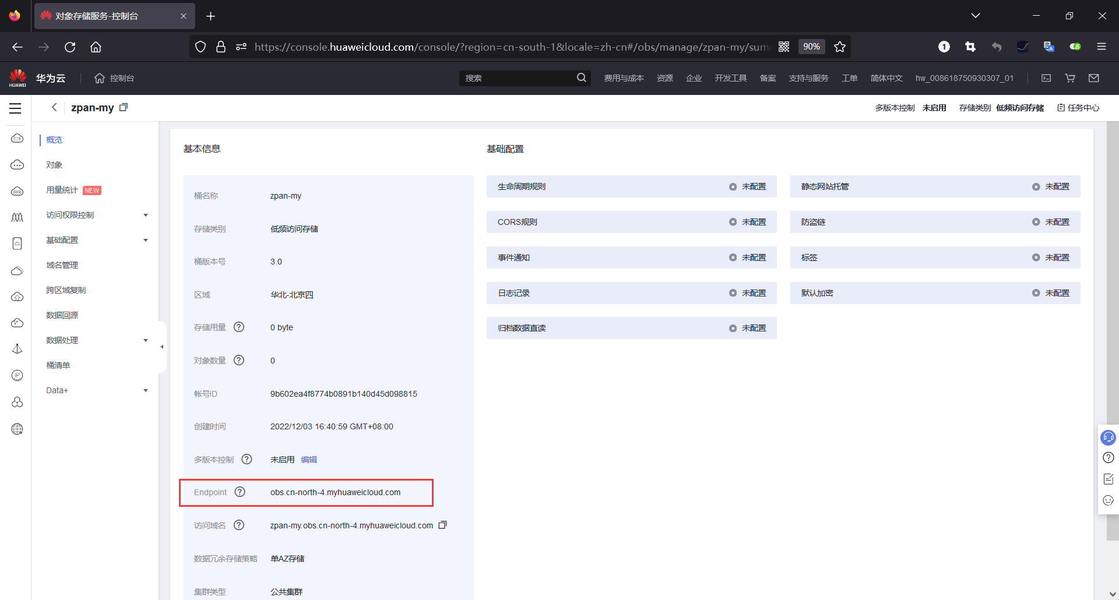Reload the page in the browser toolbar
1119x600 pixels.
70,47
